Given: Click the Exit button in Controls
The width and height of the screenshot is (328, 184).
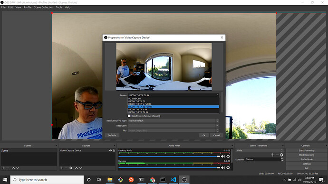Looking at the screenshot, I should pos(306,168).
